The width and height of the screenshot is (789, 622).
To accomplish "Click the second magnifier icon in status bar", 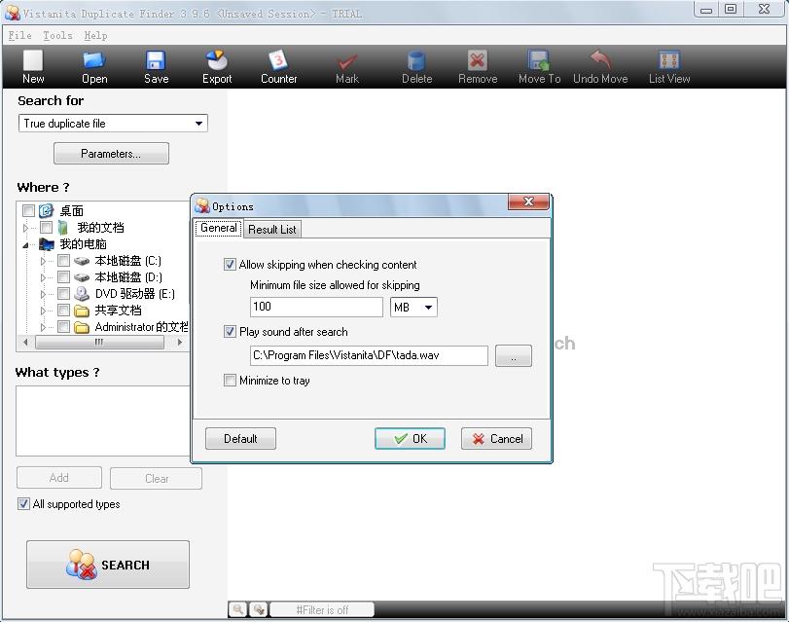I will pos(259,609).
